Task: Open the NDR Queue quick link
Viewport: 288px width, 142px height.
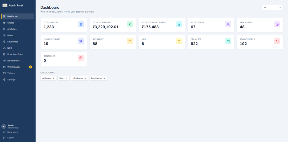Action: pos(79,78)
